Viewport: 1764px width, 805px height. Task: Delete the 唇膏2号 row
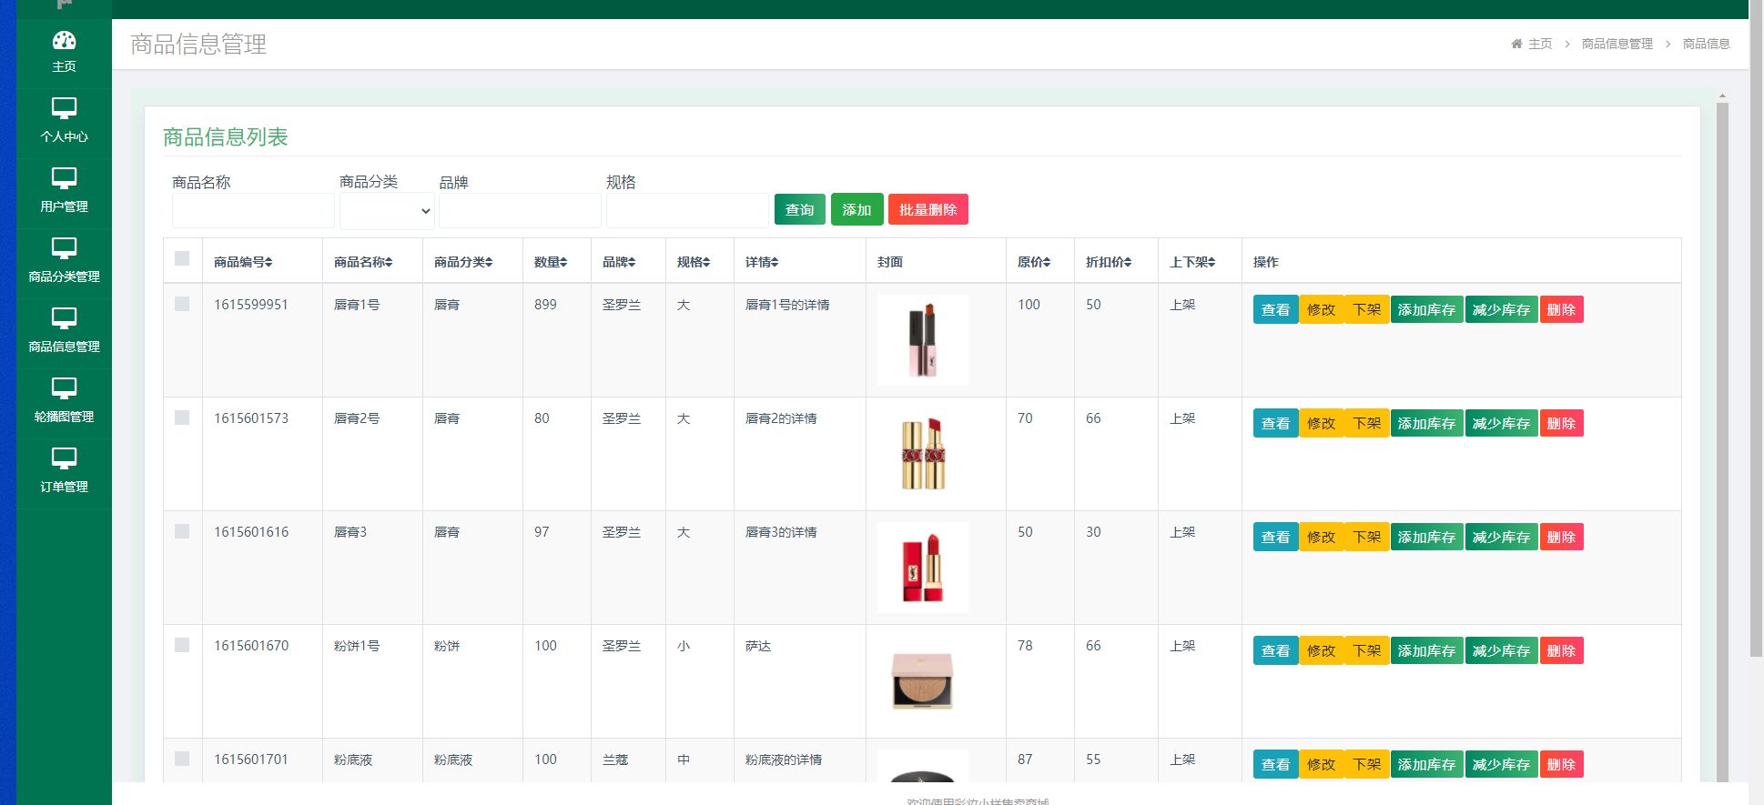[1562, 423]
